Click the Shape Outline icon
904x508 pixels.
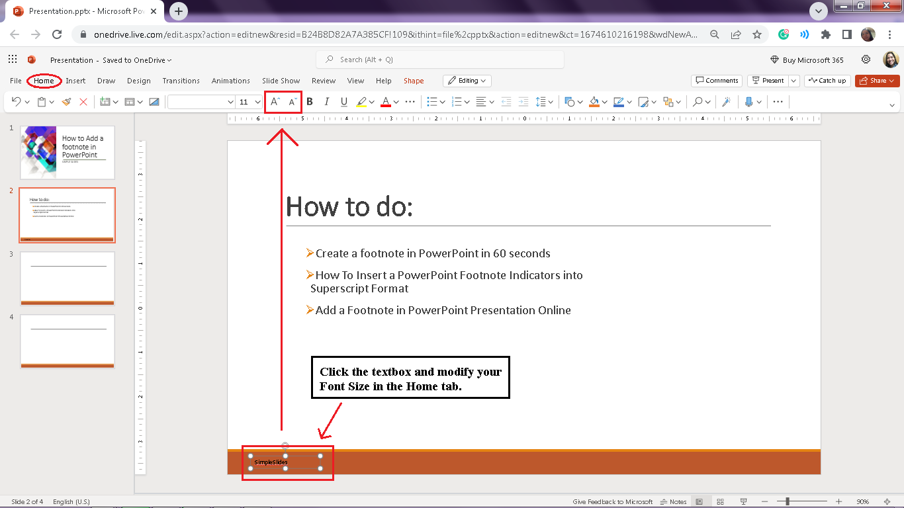(619, 101)
